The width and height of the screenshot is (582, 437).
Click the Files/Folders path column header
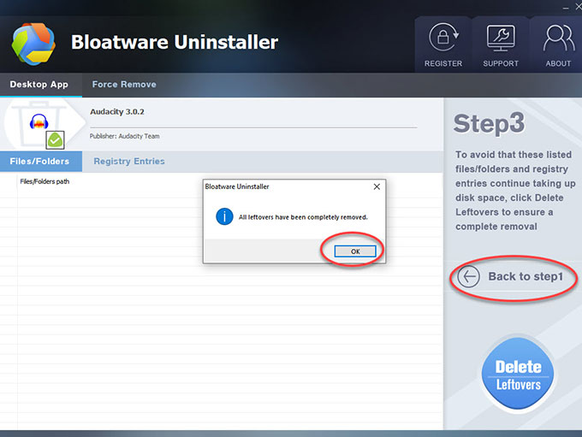point(45,181)
